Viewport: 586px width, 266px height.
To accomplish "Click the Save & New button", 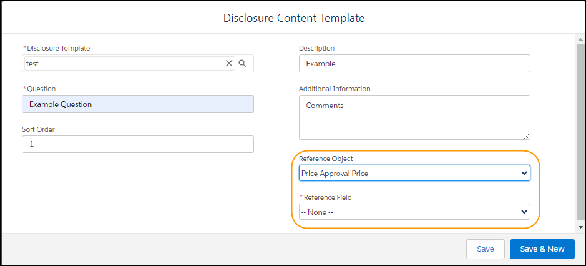I will click(x=542, y=249).
